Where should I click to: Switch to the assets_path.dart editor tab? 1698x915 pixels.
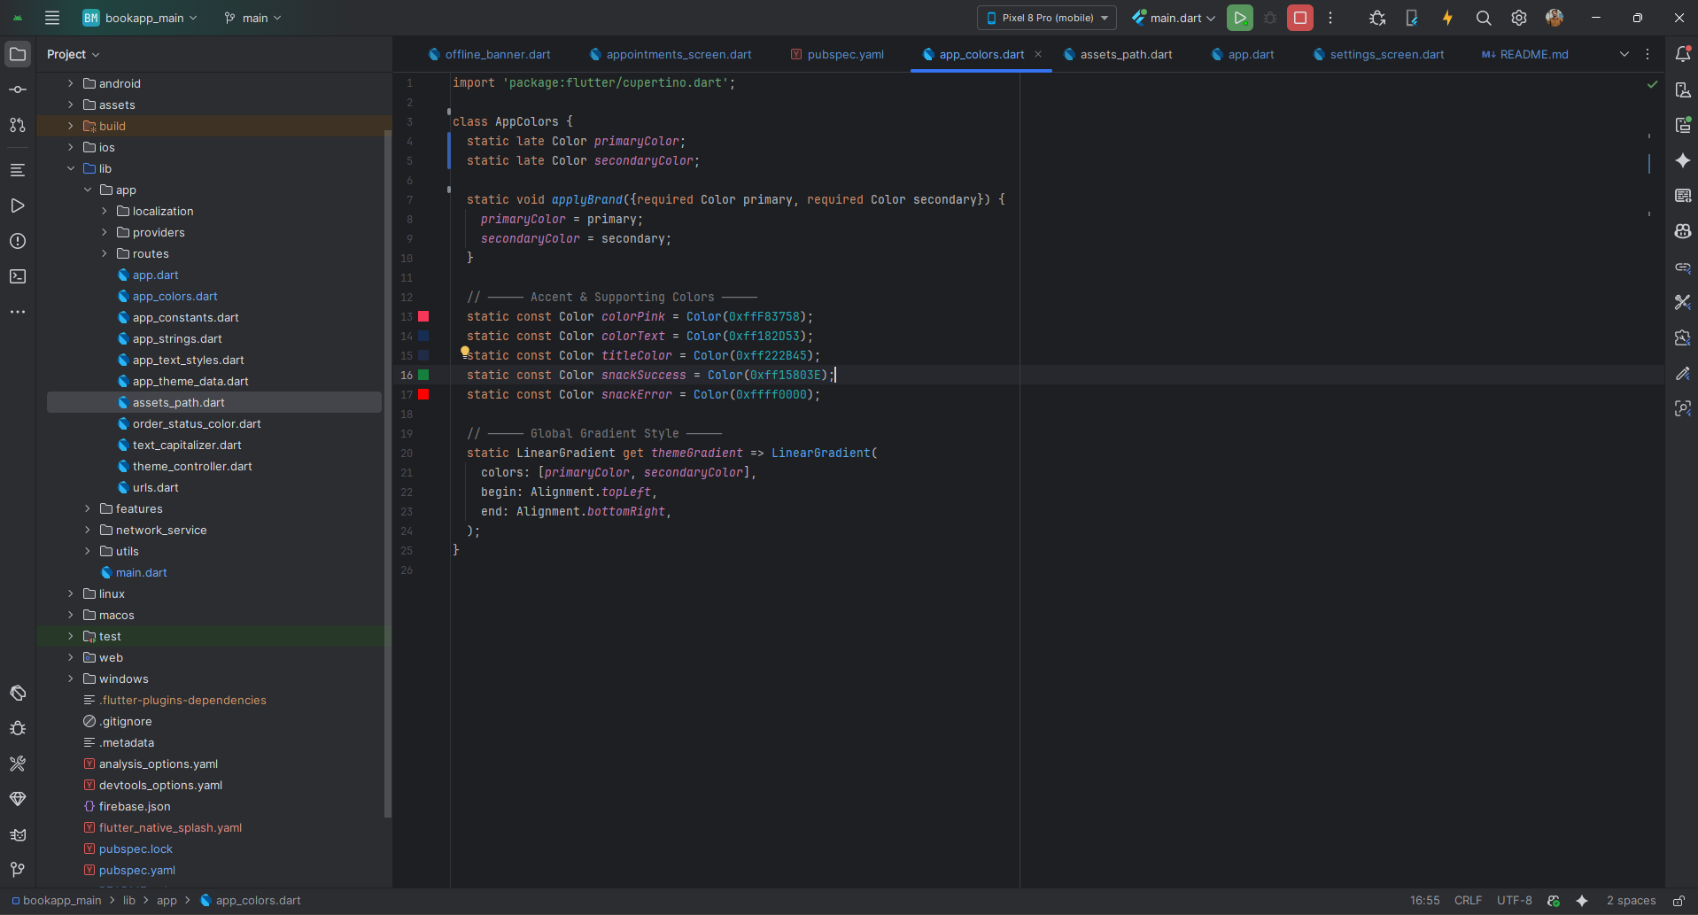[1118, 54]
